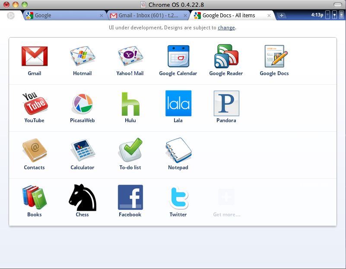Click the document icon in title bar
346x269 pixels.
pyautogui.click(x=143, y=5)
